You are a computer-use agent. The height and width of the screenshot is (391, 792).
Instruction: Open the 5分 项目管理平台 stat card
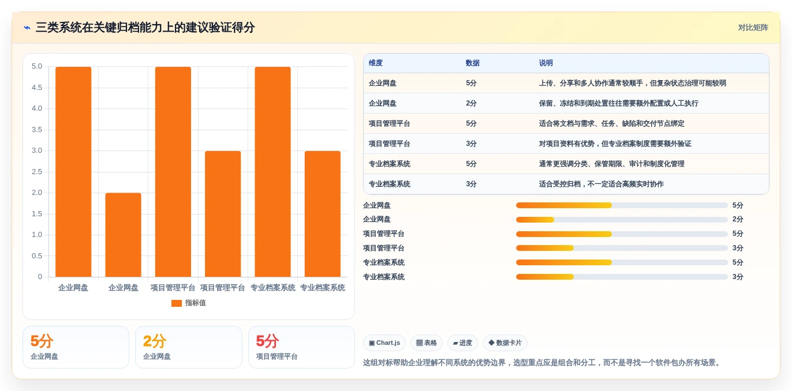(x=301, y=347)
